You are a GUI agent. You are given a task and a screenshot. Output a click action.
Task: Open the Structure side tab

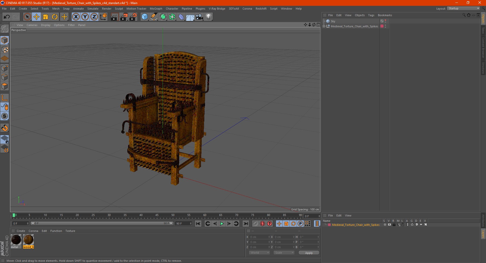(483, 68)
